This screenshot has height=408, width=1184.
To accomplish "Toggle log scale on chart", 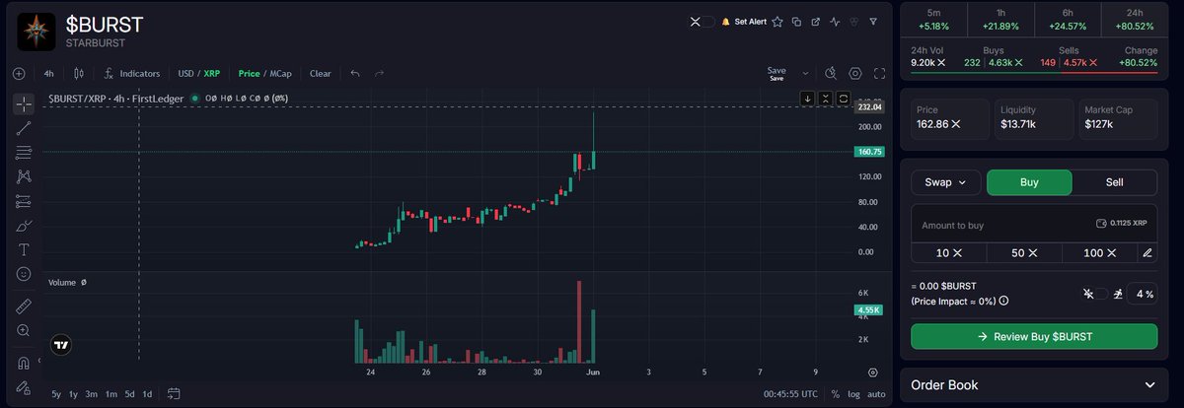I will pyautogui.click(x=852, y=394).
